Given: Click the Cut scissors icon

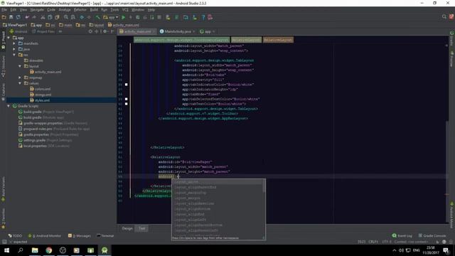Looking at the screenshot, I should click(x=43, y=17).
